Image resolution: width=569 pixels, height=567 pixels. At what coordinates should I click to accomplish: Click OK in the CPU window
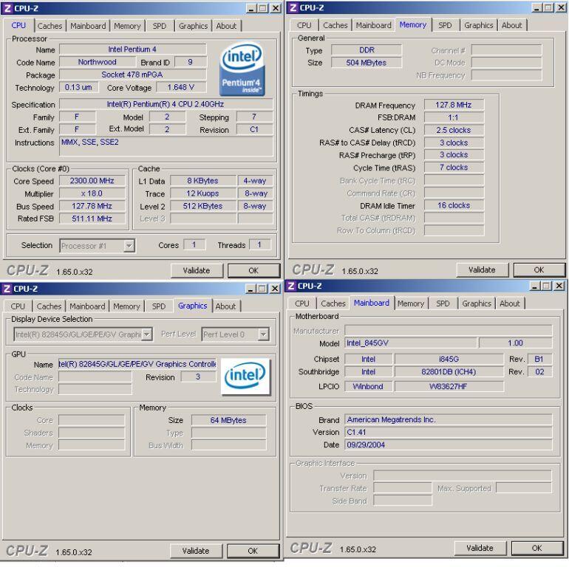click(253, 270)
